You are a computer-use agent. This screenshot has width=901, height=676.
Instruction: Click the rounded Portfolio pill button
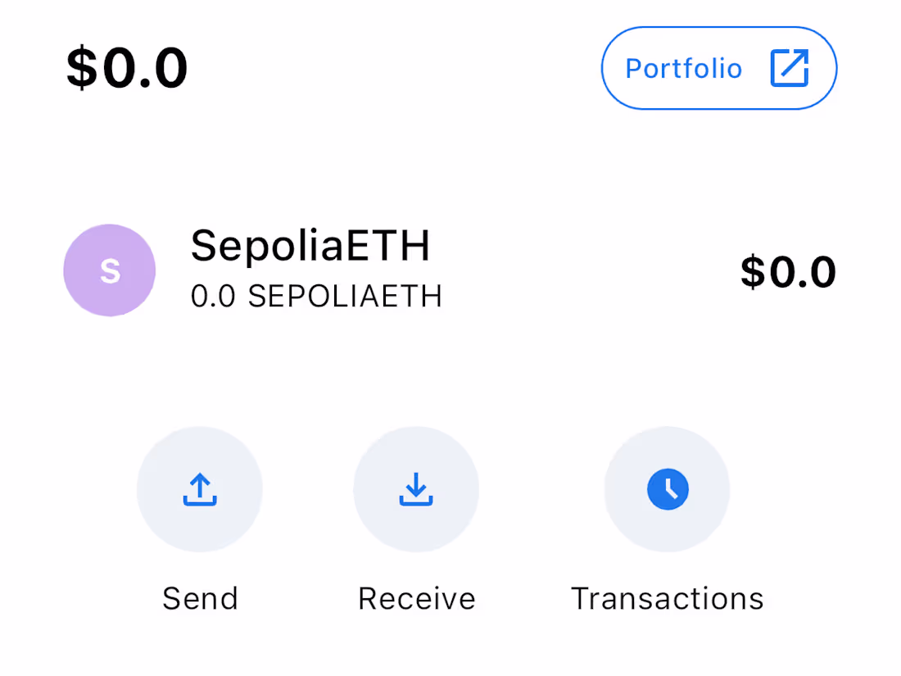pyautogui.click(x=718, y=68)
